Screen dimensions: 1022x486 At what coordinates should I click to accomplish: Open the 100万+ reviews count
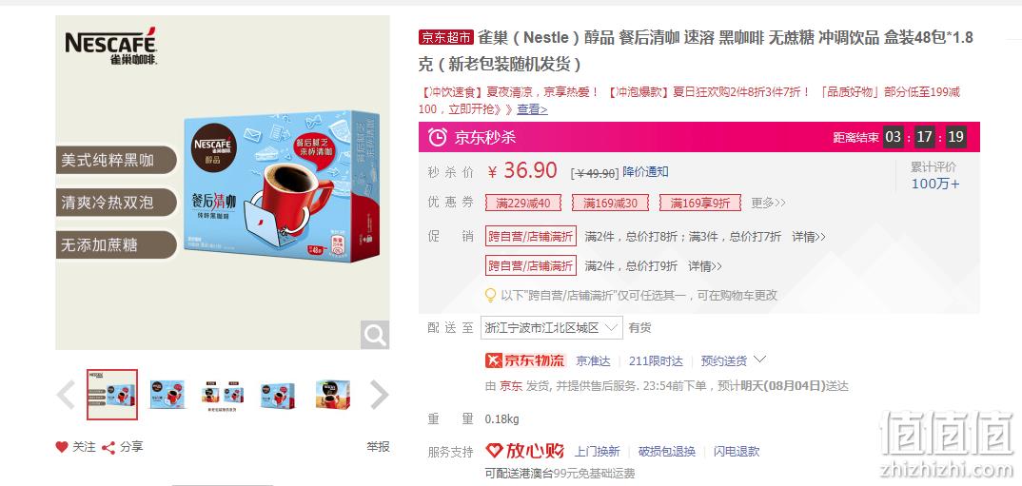click(x=934, y=184)
